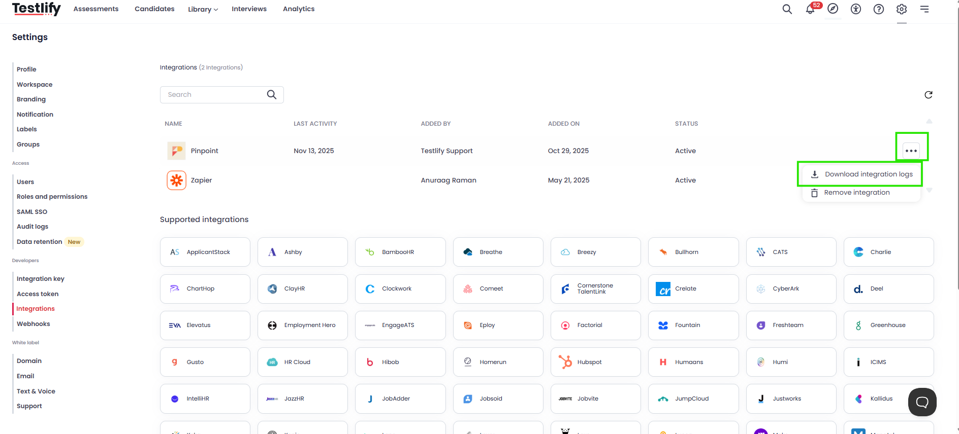Screen dimensions: 959x434
Task: Select the Humaans integration card
Action: coord(693,362)
